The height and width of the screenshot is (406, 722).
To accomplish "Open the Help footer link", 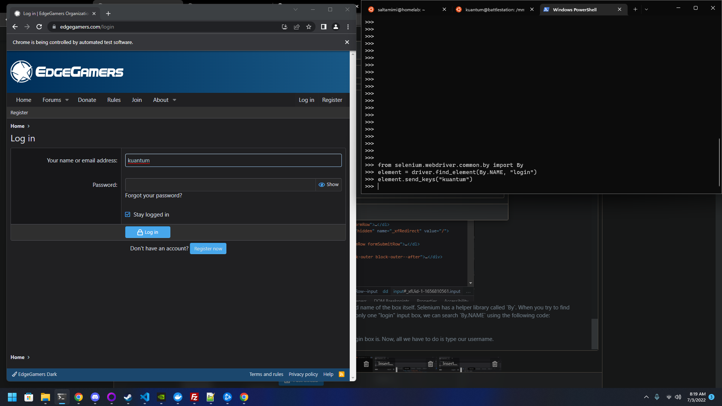I will (328, 374).
